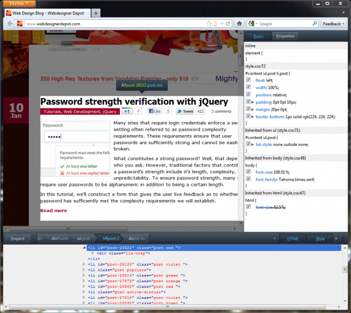This screenshot has height=313, width=351.
Task: Click the Google +1 button
Action: click(127, 111)
